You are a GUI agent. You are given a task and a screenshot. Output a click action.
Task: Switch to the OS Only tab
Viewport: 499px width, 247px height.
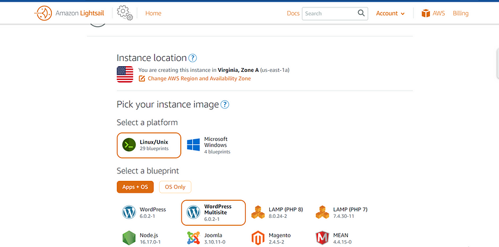[x=175, y=187]
